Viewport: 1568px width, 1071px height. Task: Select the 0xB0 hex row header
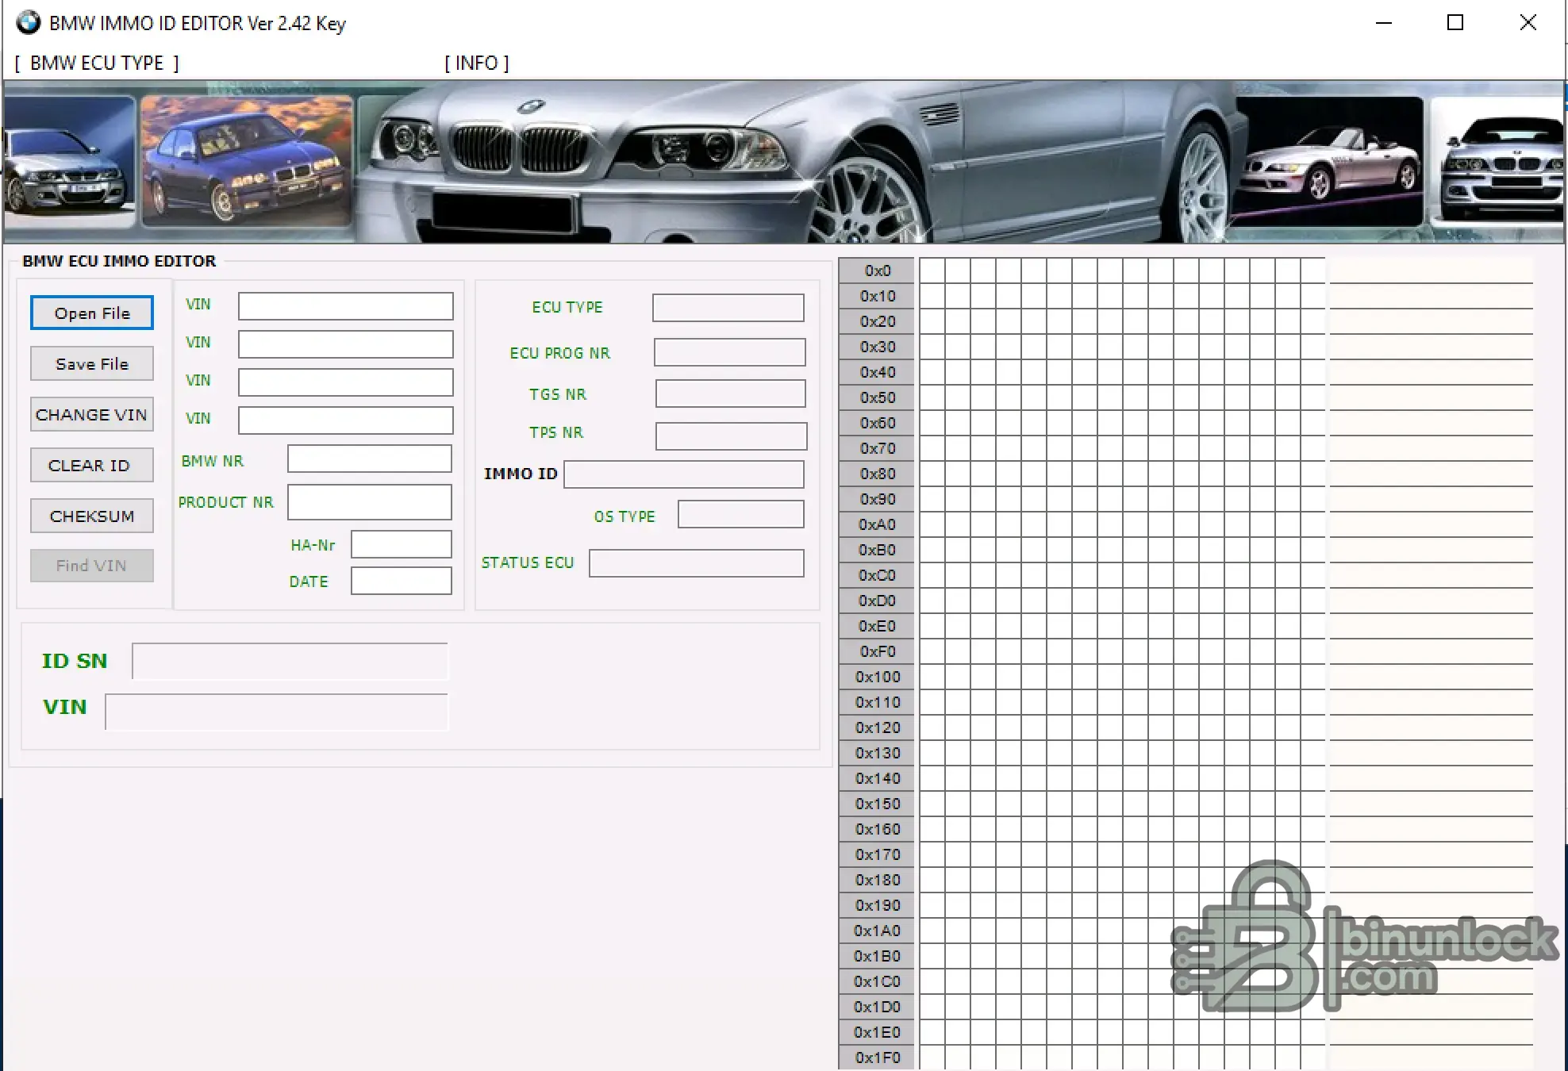pos(877,550)
